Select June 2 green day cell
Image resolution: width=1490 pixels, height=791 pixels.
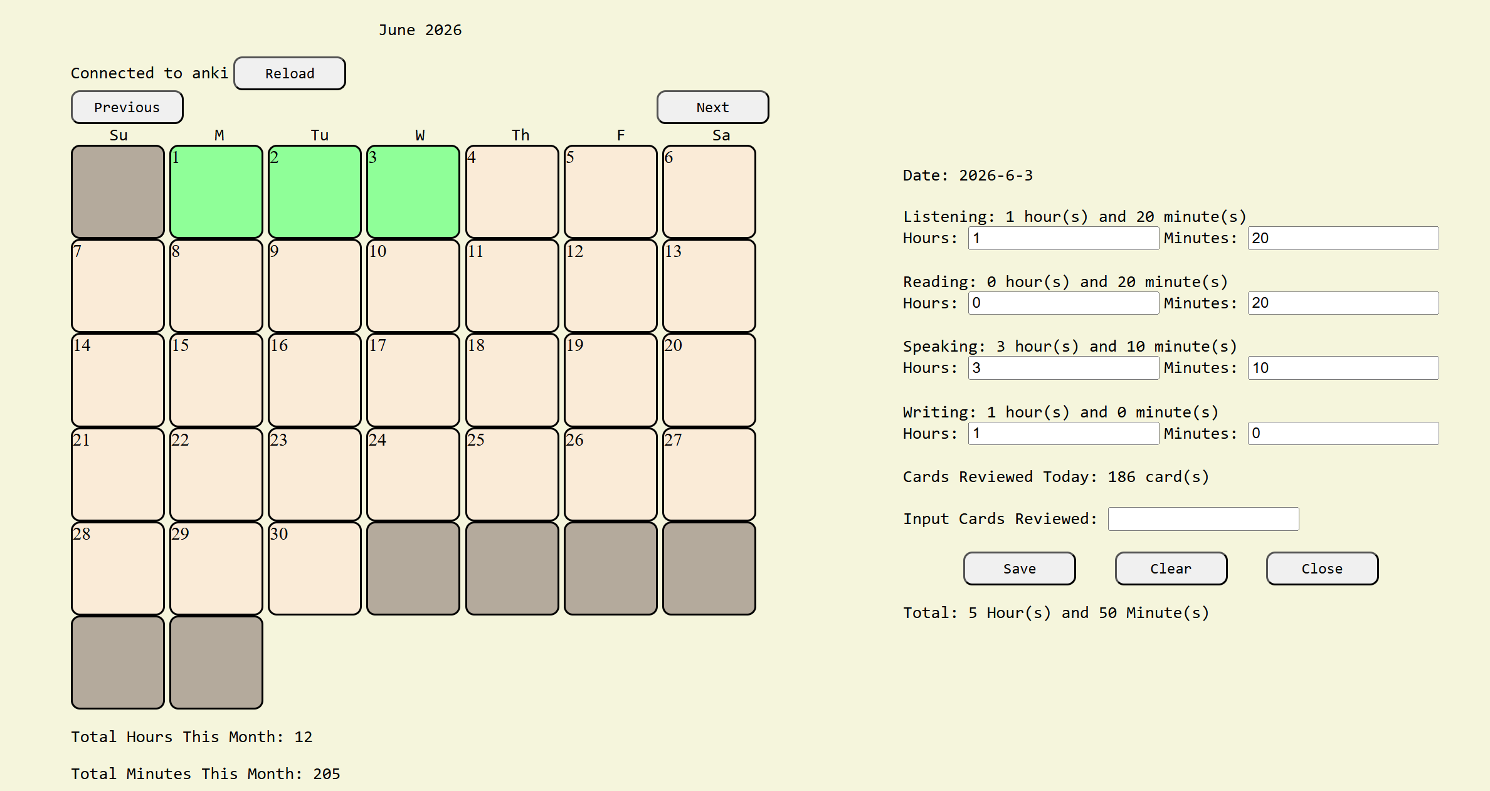click(315, 192)
